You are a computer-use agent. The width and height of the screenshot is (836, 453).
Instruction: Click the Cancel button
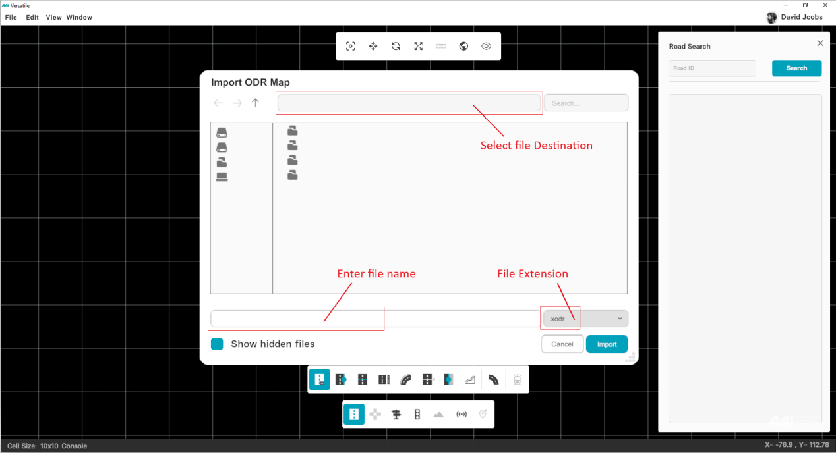(562, 344)
